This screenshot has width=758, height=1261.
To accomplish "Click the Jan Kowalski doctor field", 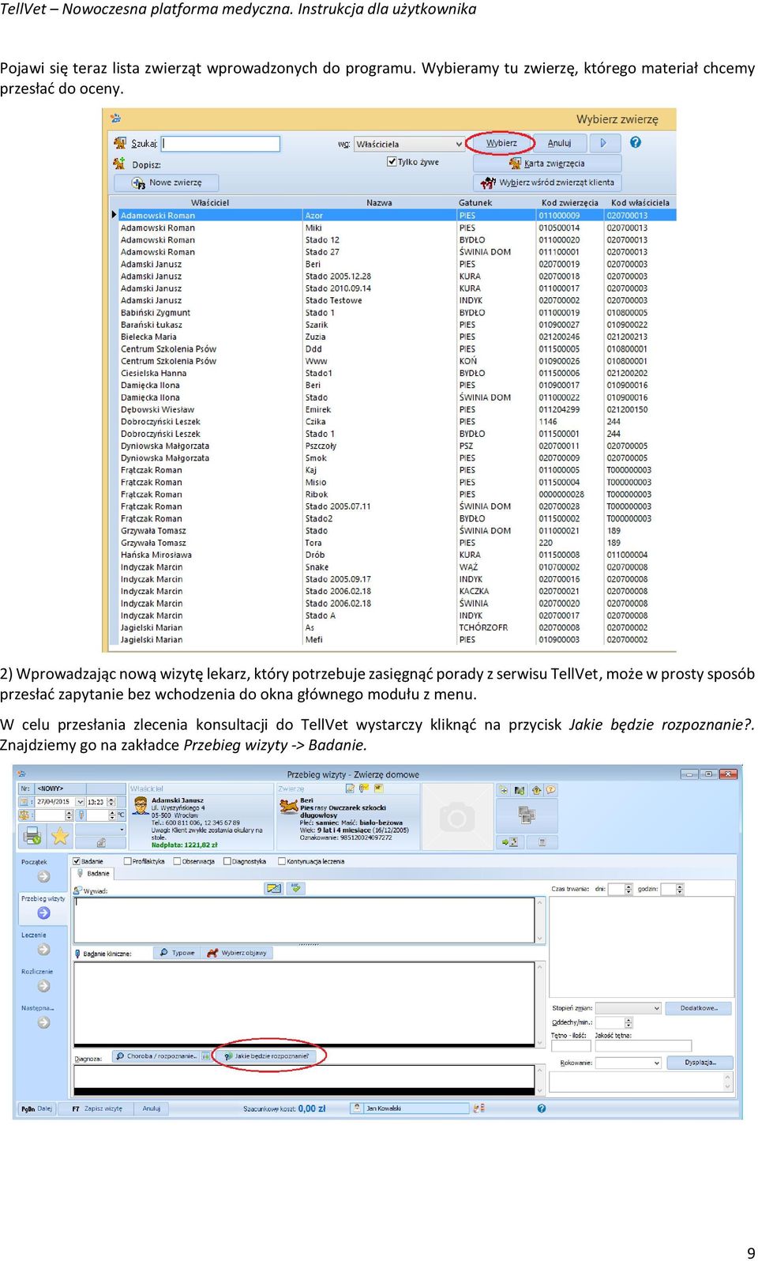I will click(x=410, y=1109).
